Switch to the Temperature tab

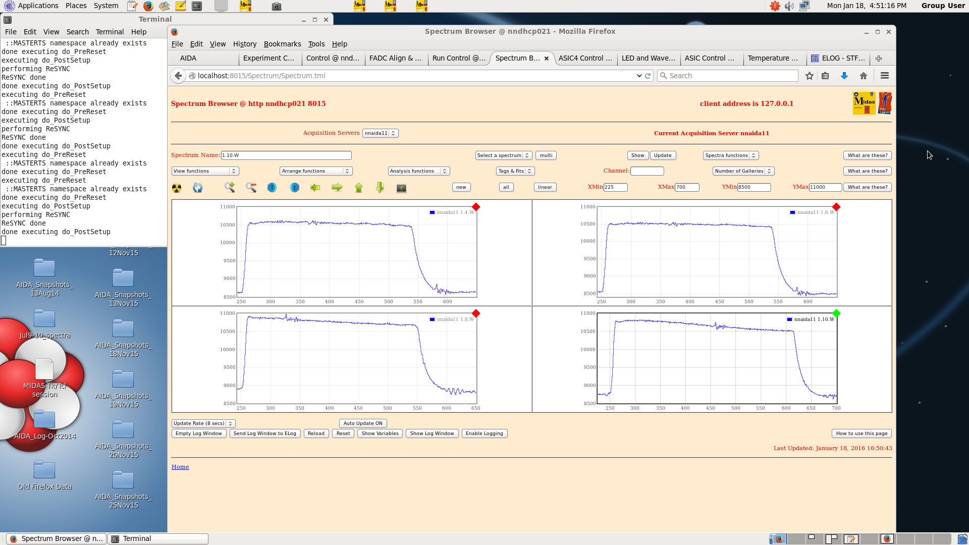[x=773, y=59]
